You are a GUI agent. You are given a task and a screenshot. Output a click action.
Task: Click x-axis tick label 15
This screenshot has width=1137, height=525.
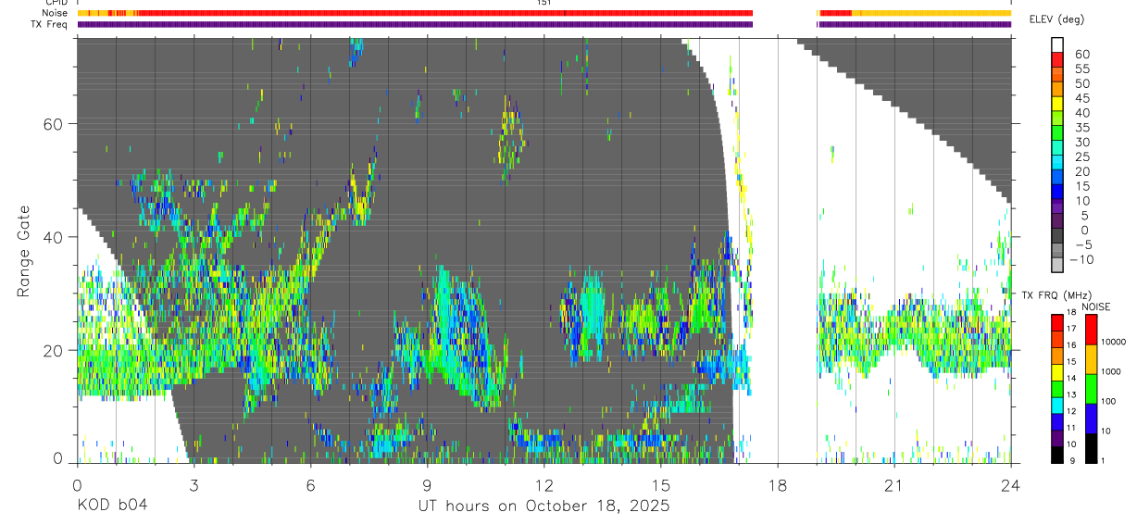coord(660,484)
